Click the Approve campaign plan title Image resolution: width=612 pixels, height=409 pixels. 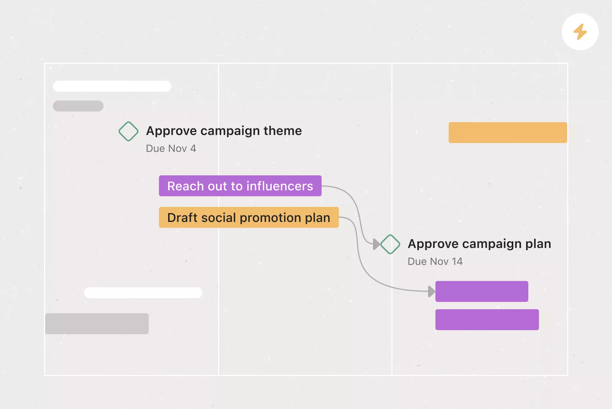(x=479, y=244)
